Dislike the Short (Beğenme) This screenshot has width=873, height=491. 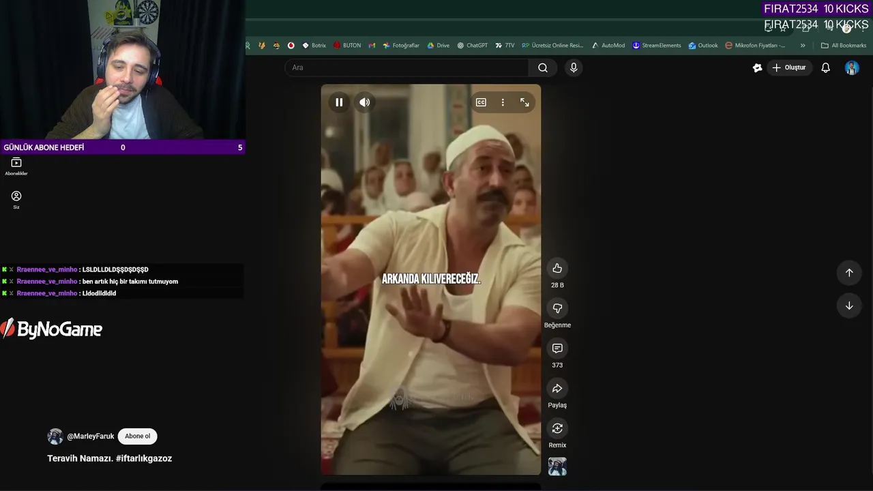pos(557,308)
